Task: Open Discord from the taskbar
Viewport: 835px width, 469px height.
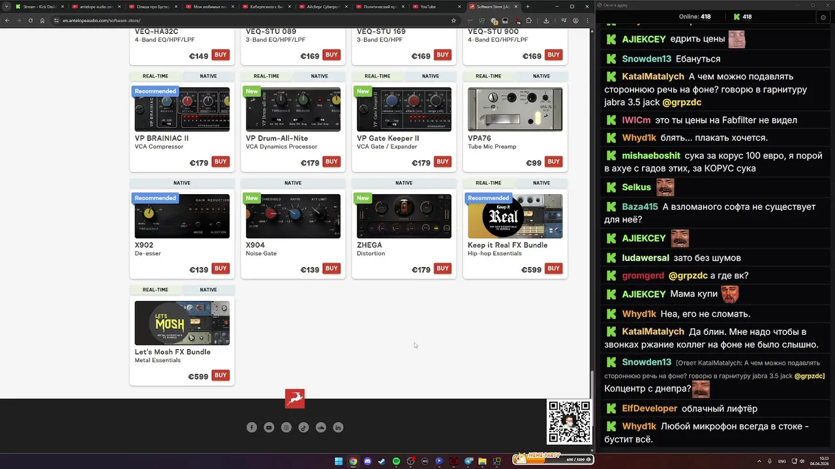Action: 367,461
